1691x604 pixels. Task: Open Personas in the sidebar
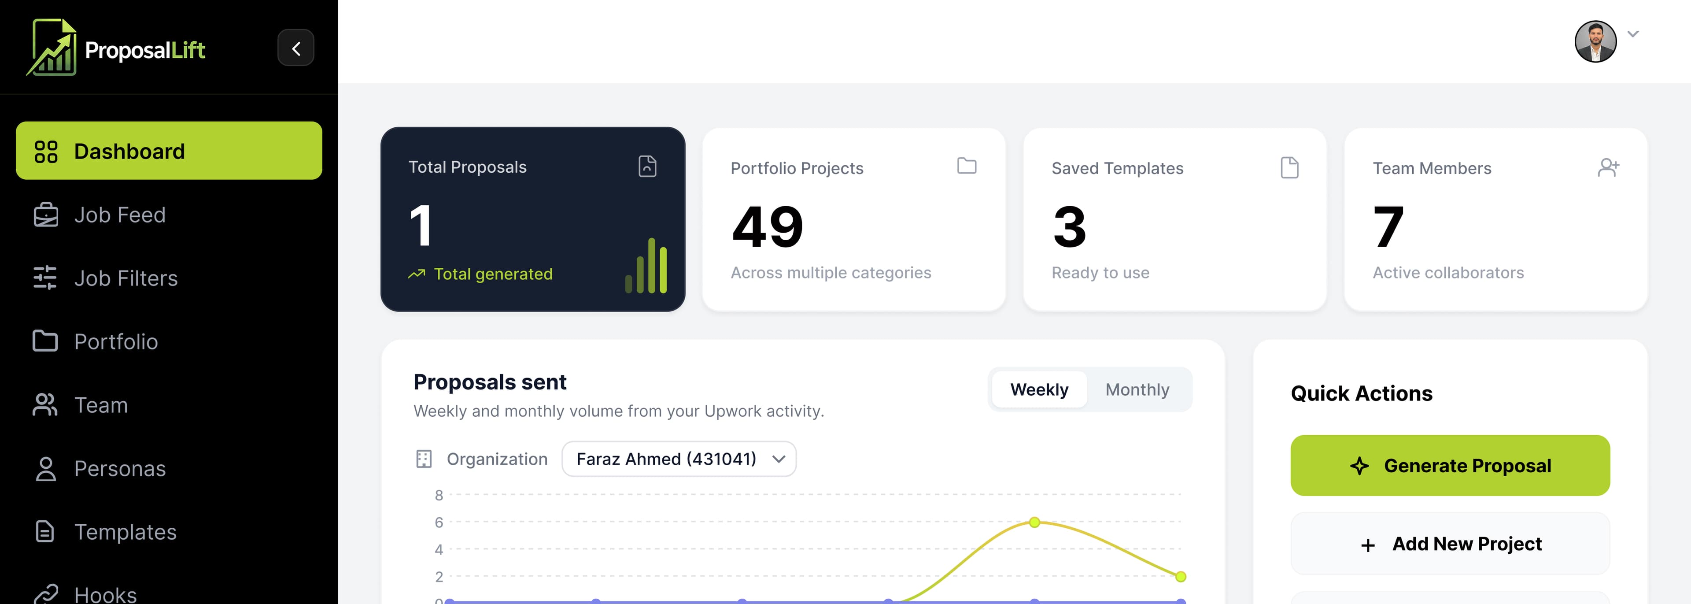(169, 468)
